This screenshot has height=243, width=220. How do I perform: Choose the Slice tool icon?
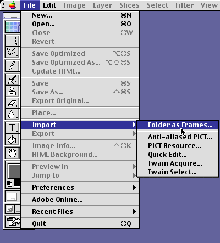click(12, 66)
